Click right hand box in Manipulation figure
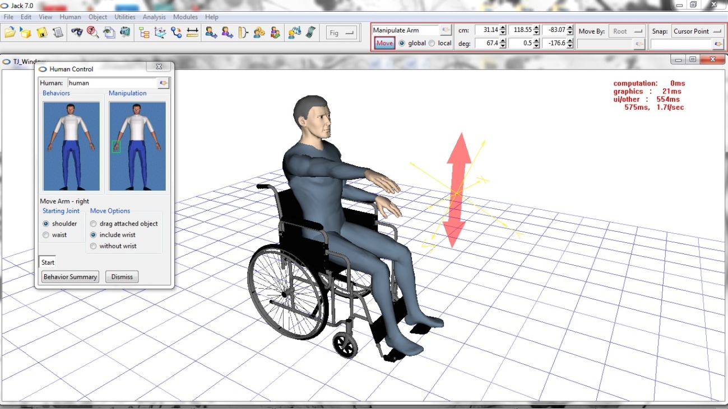728x409 pixels. click(116, 147)
